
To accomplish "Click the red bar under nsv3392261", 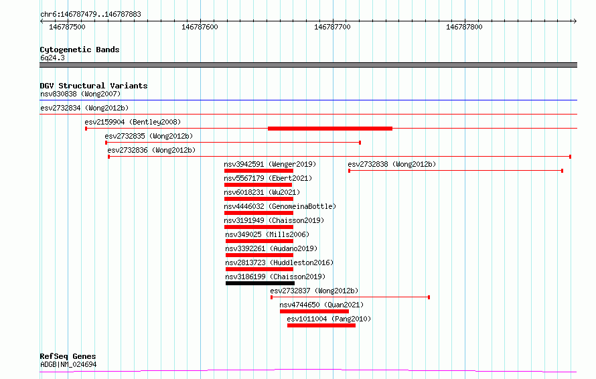I will point(259,255).
